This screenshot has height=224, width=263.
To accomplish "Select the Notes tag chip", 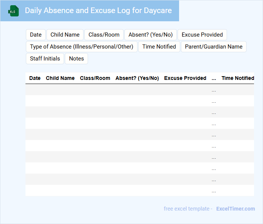I will pyautogui.click(x=76, y=59).
